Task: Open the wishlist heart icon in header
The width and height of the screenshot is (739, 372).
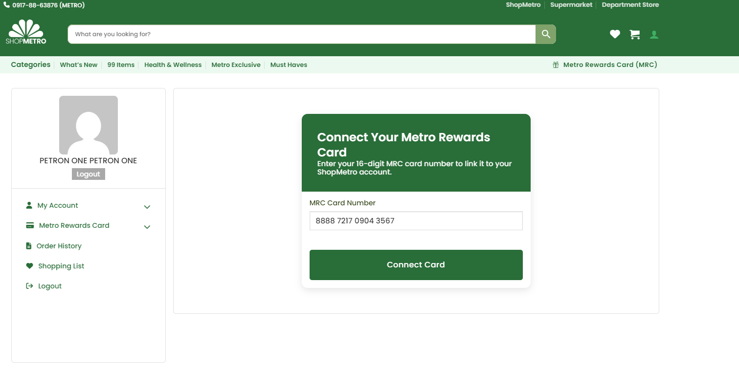Action: coord(615,34)
